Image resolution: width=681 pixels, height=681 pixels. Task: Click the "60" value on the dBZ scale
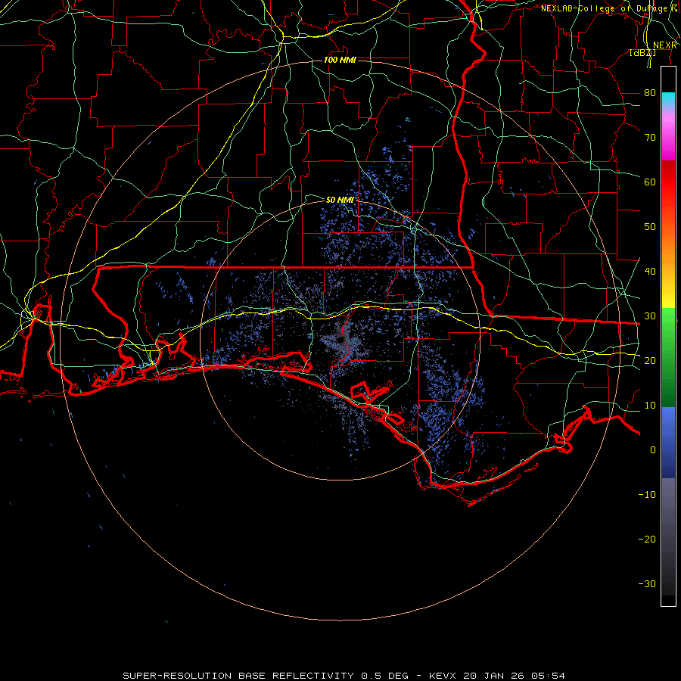650,182
